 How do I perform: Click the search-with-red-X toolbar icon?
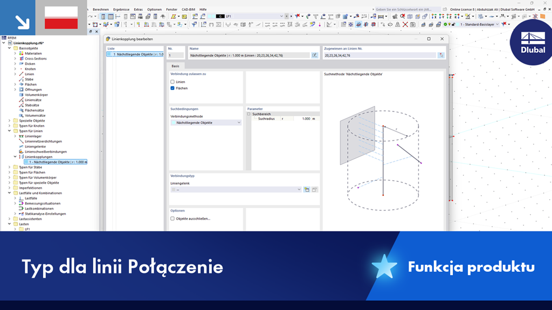[402, 17]
